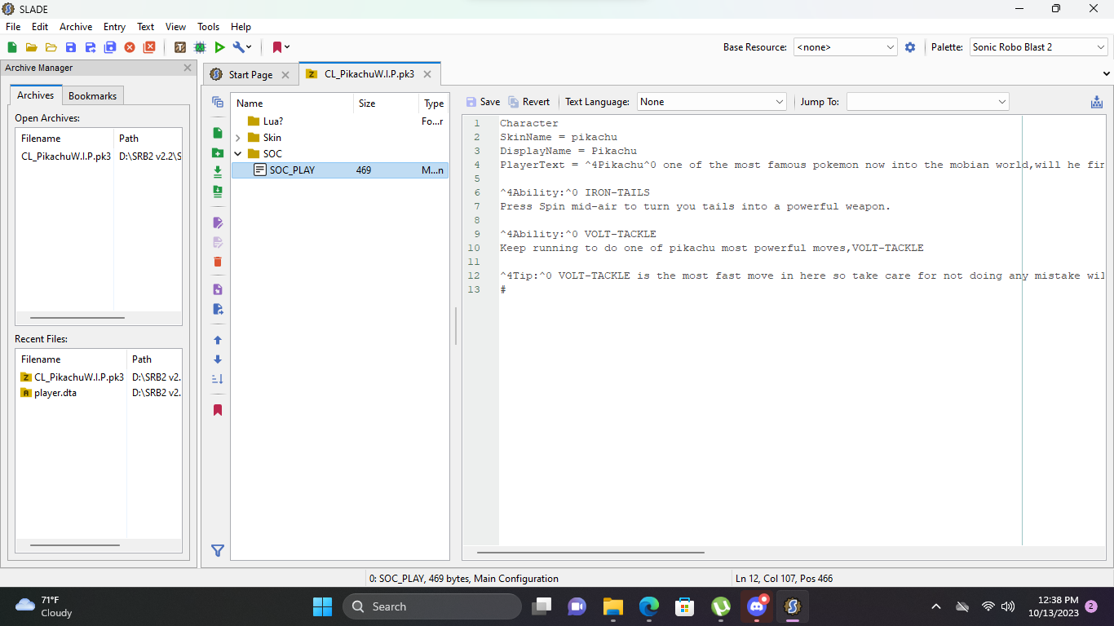Open Microsoft Edge from the taskbar

pyautogui.click(x=649, y=606)
